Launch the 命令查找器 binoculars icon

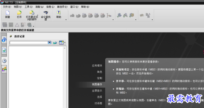coord(46,13)
